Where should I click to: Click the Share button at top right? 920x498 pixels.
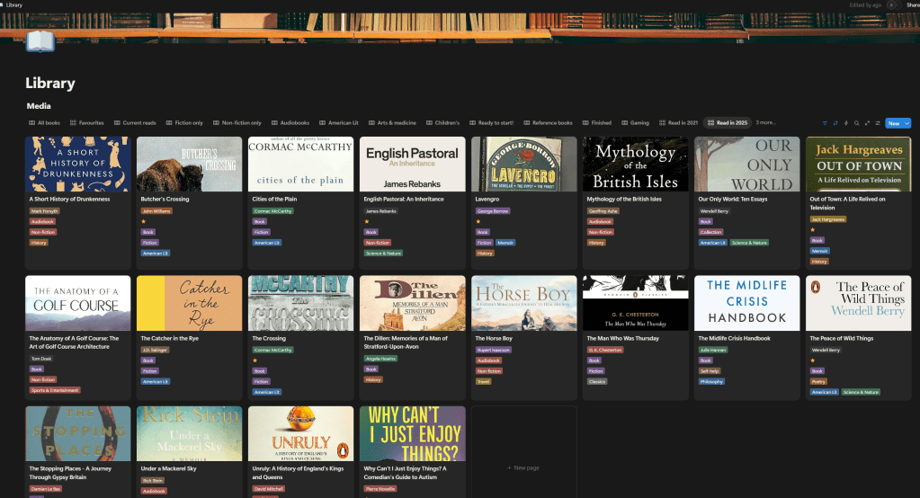(x=912, y=4)
